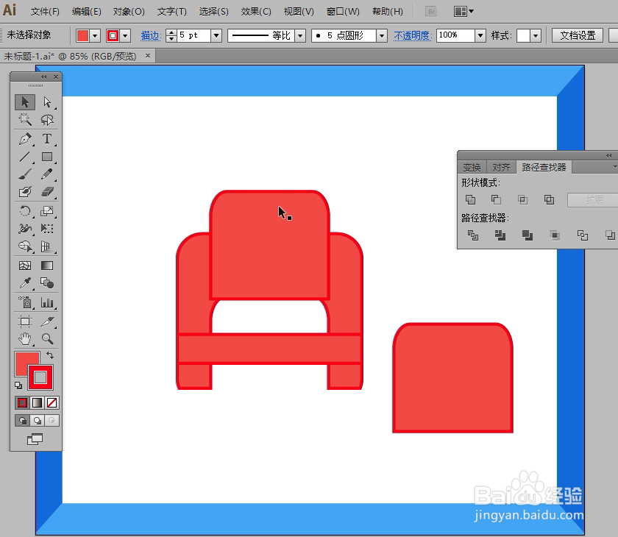The image size is (618, 537).
Task: Pick the Warp tool
Action: [25, 229]
